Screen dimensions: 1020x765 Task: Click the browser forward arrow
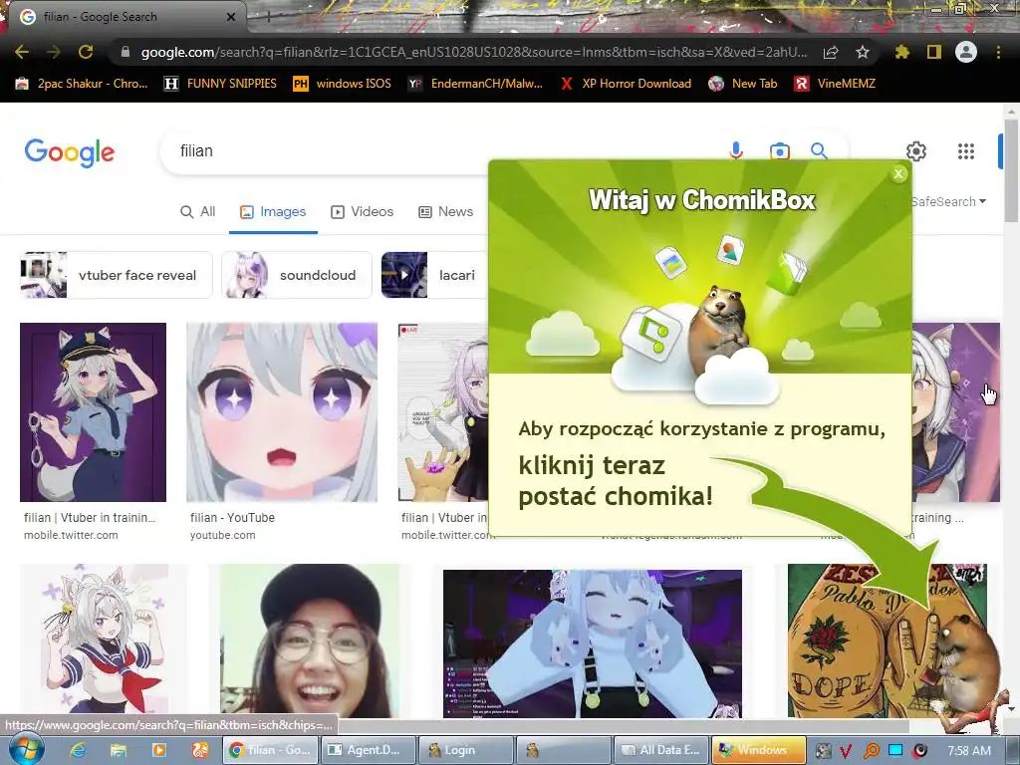pos(54,52)
